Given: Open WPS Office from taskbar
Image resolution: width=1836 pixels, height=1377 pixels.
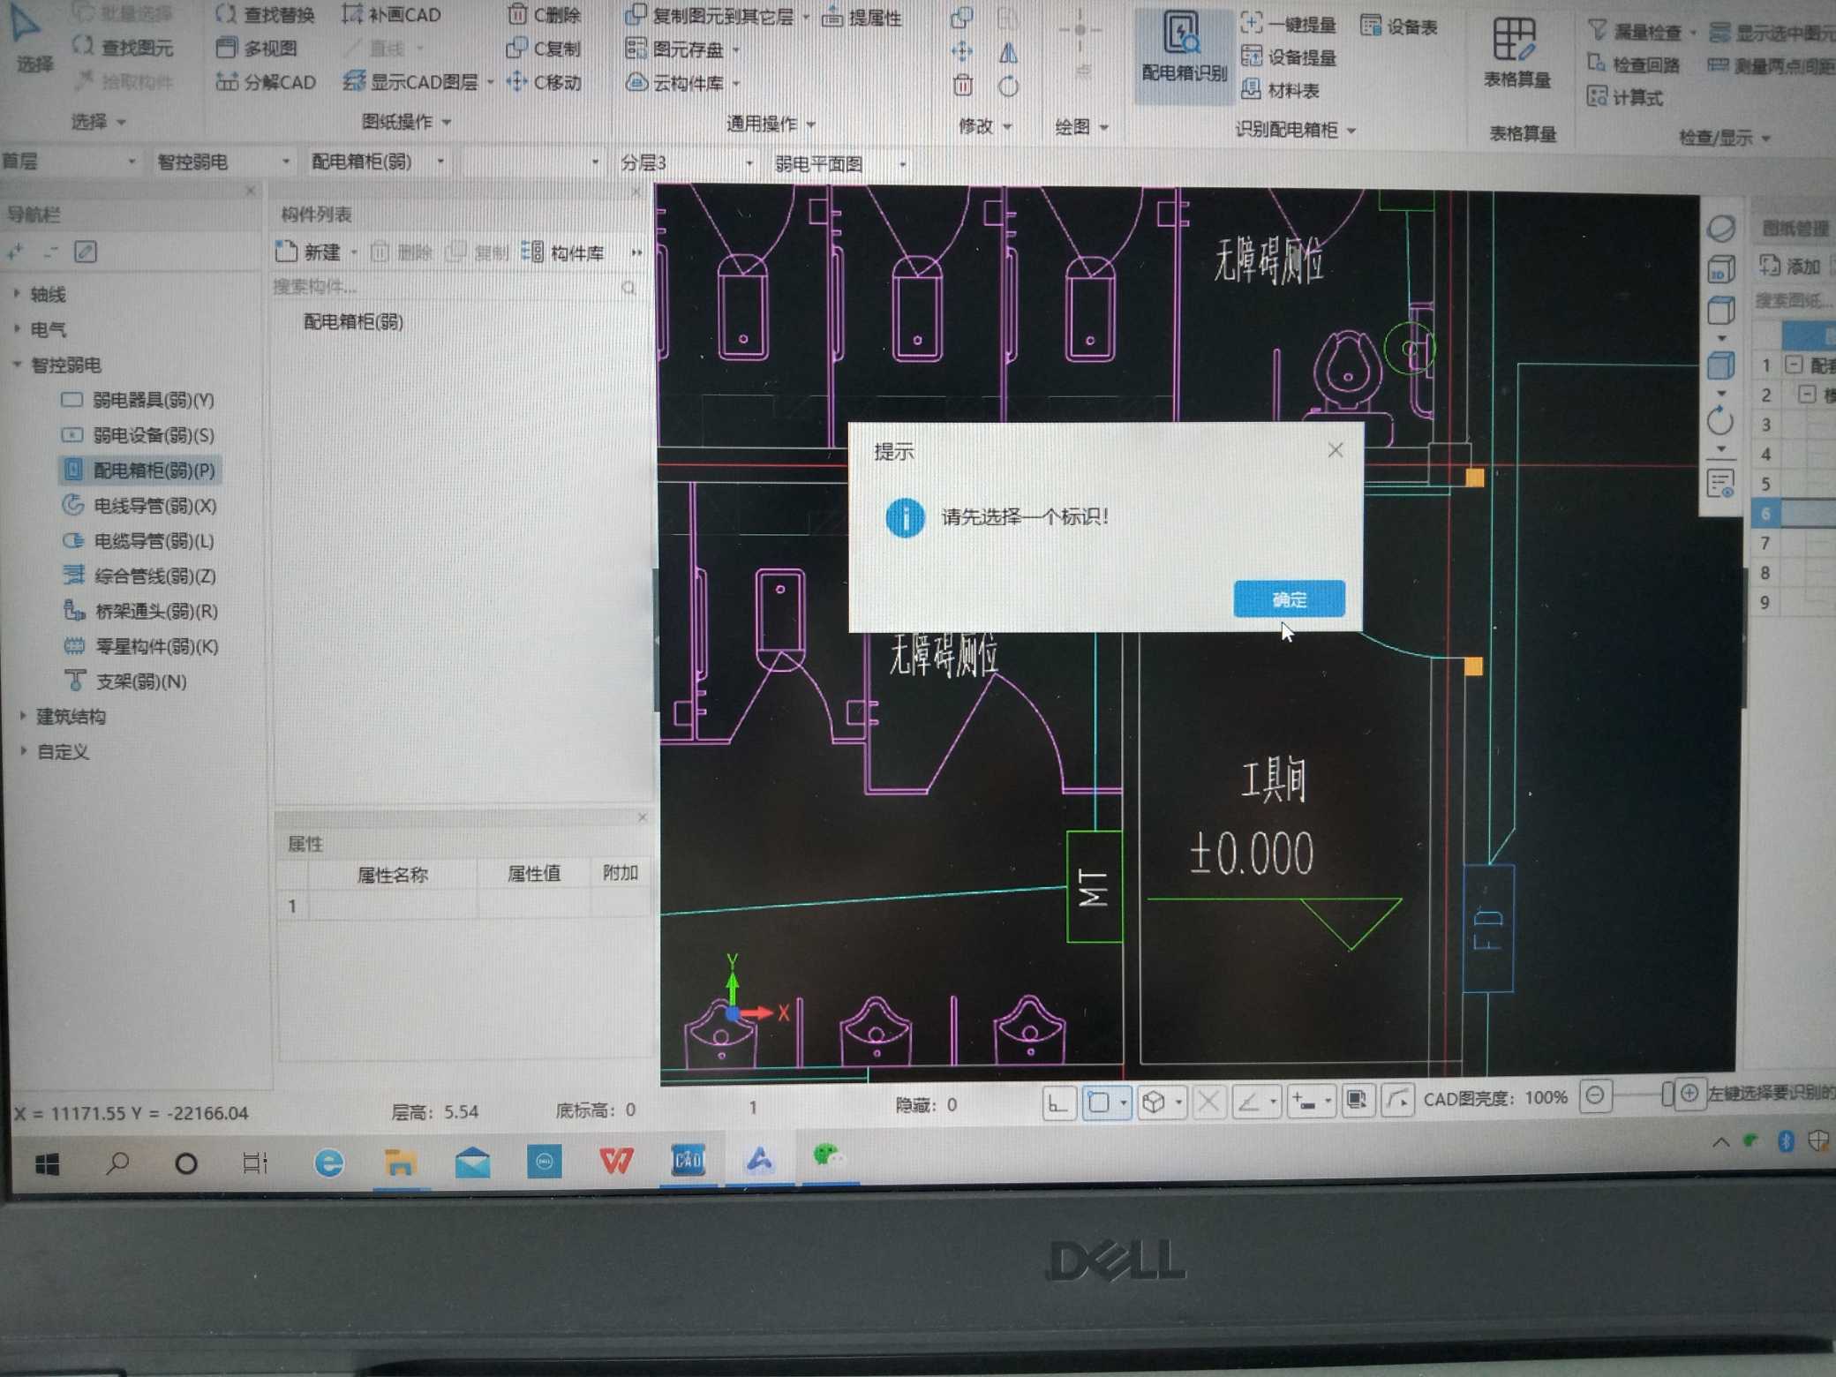Looking at the screenshot, I should pyautogui.click(x=616, y=1160).
